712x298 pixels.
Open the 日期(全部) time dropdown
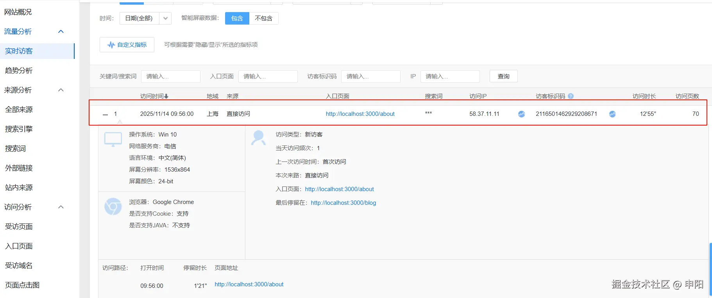(x=145, y=18)
